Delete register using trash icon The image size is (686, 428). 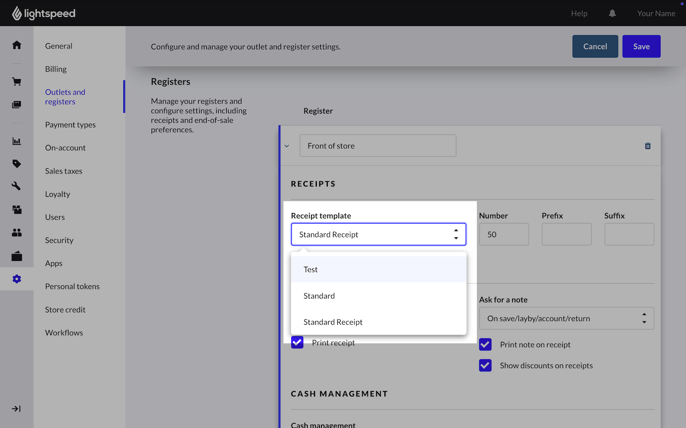(647, 146)
